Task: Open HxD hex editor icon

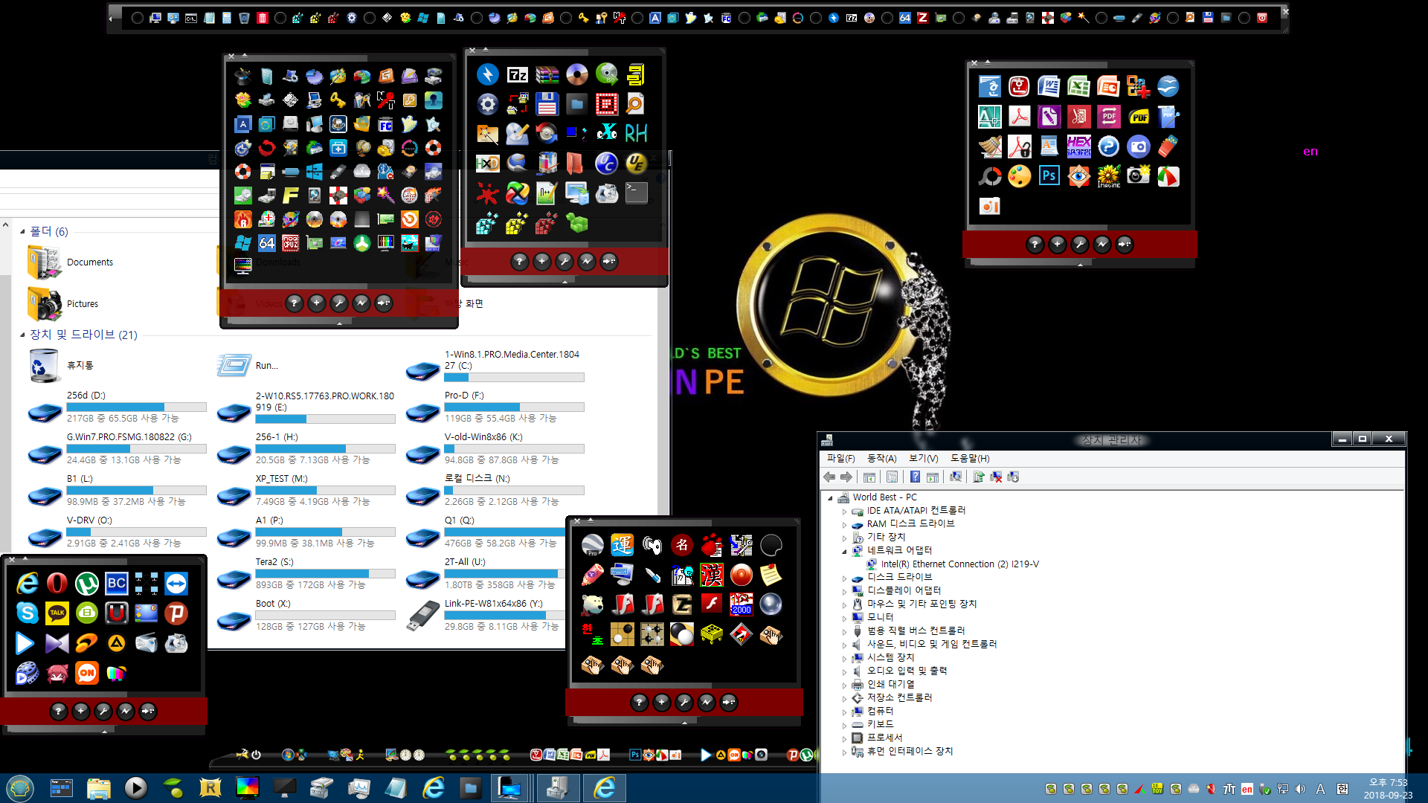Action: pos(488,164)
